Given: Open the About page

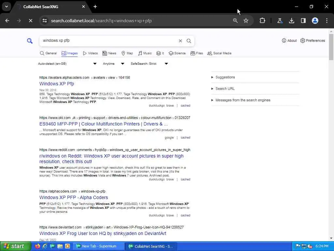Looking at the screenshot, I should click(289, 41).
